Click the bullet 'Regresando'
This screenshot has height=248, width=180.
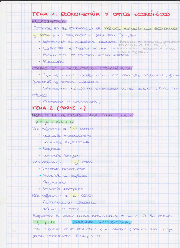pyautogui.click(x=54, y=182)
